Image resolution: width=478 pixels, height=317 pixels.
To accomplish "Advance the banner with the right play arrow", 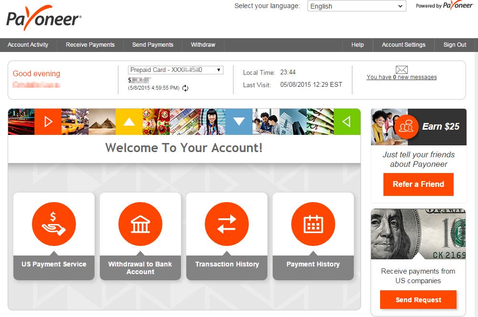I will pos(48,122).
